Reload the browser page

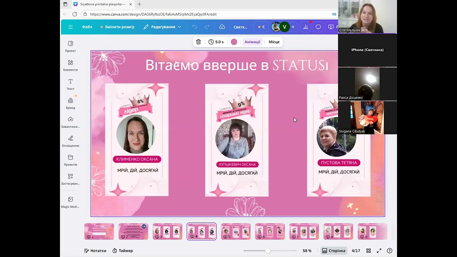point(75,14)
